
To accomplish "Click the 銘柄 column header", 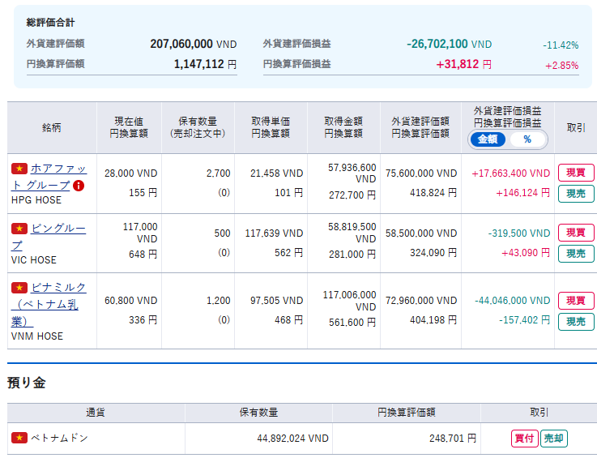I will click(x=52, y=127).
